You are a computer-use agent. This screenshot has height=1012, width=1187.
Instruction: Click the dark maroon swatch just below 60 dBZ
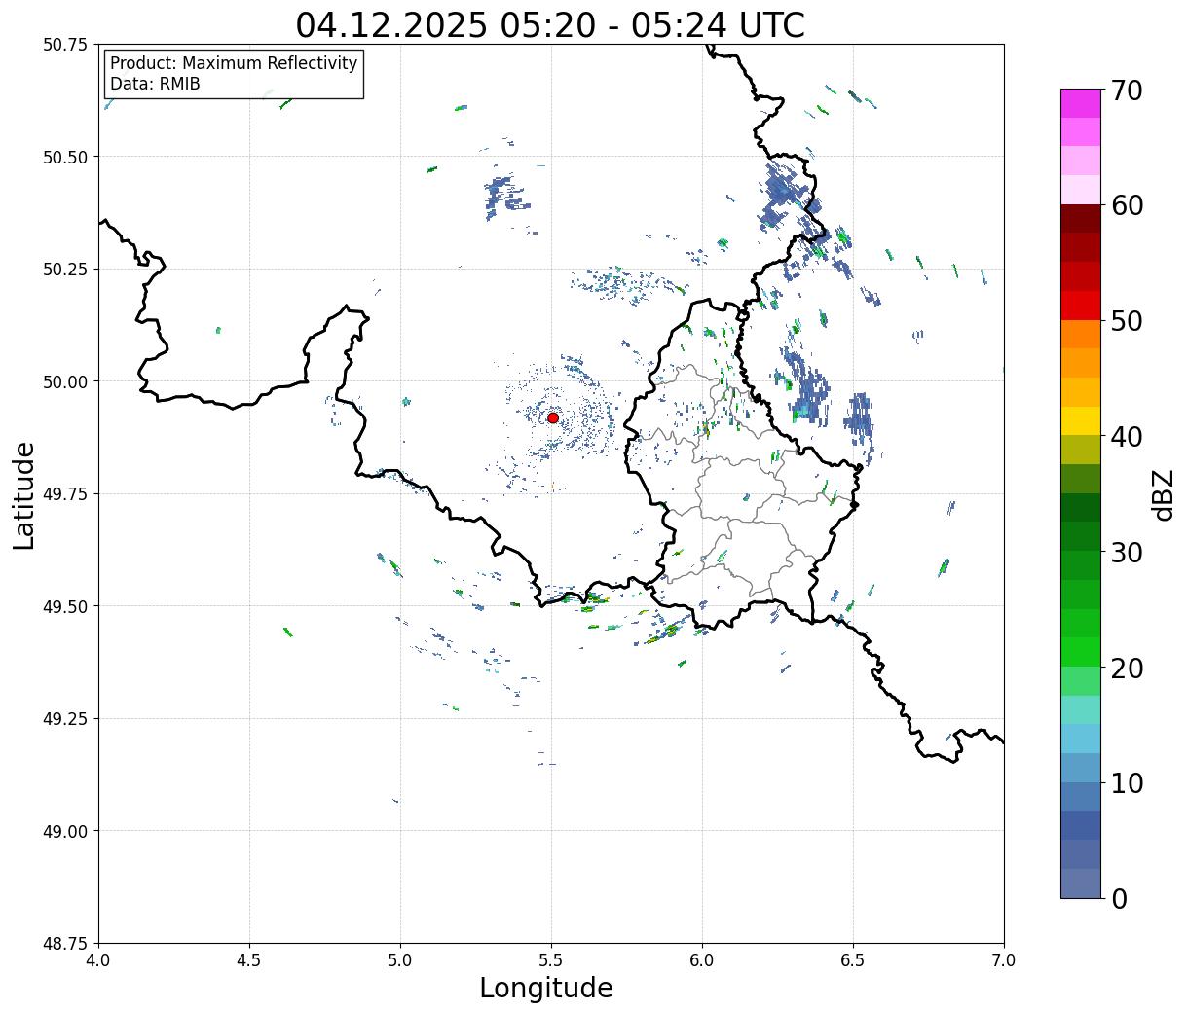click(1081, 219)
